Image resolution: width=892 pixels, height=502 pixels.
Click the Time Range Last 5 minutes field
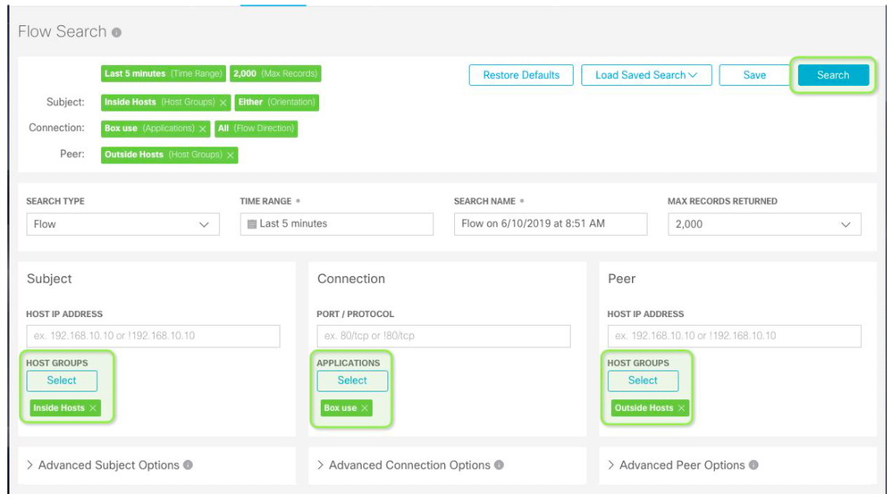coord(337,224)
